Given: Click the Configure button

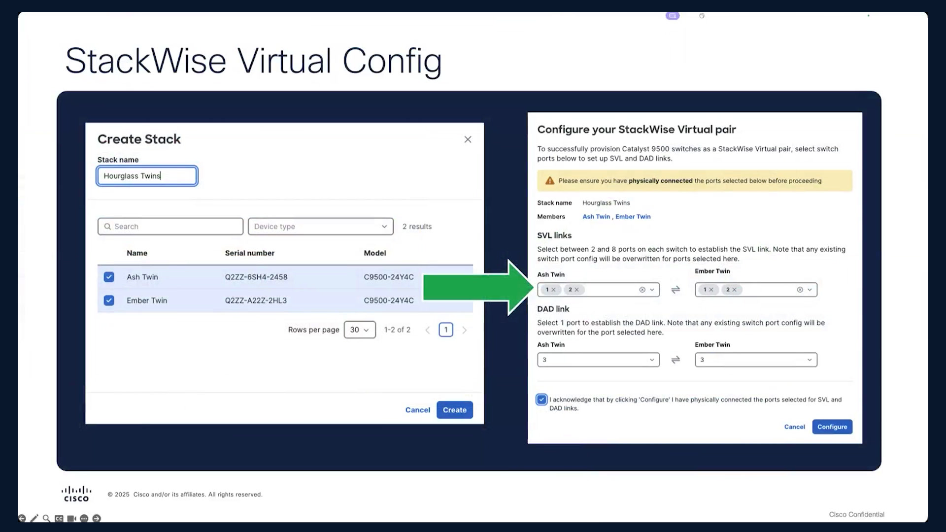Looking at the screenshot, I should pos(832,427).
